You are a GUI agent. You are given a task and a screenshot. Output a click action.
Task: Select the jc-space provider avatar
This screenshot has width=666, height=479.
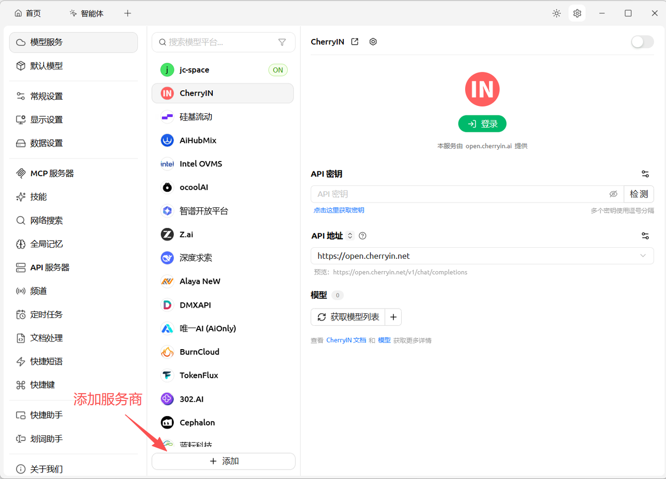[x=167, y=70]
